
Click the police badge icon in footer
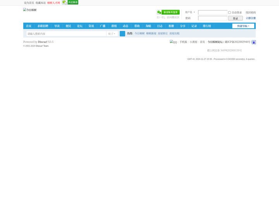(254, 42)
